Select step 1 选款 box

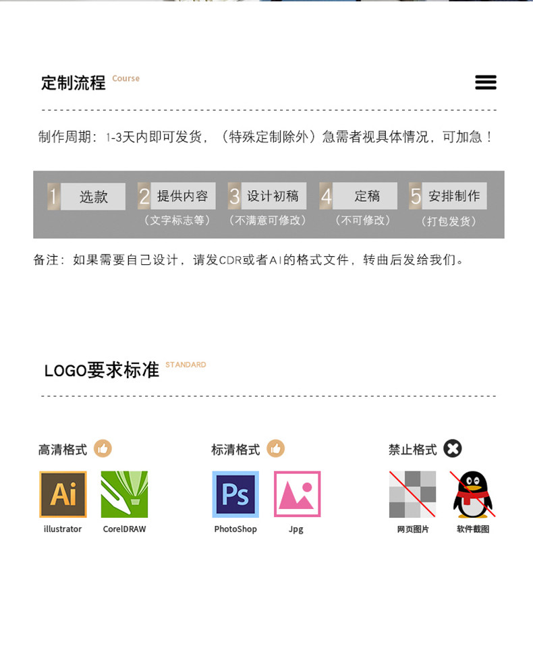pos(86,196)
